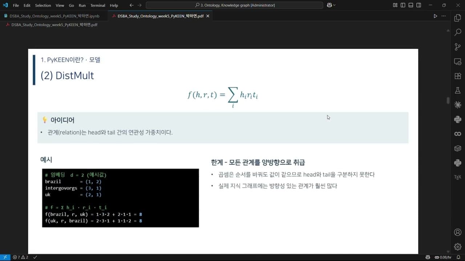
Task: Open the Extensions view
Action: click(x=458, y=76)
